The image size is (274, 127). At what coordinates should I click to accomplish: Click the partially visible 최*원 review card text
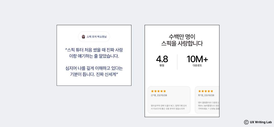click(209, 105)
